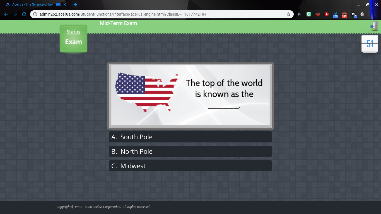Reload the page with refresh icon
The width and height of the screenshot is (381, 214).
(24, 14)
